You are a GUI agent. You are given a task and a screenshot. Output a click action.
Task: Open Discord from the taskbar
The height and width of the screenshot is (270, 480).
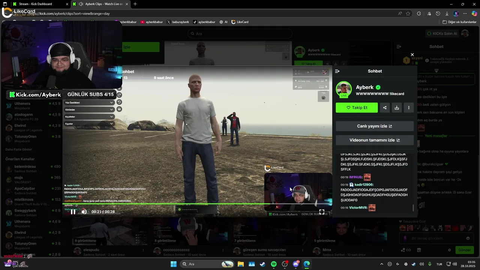[x=296, y=264]
